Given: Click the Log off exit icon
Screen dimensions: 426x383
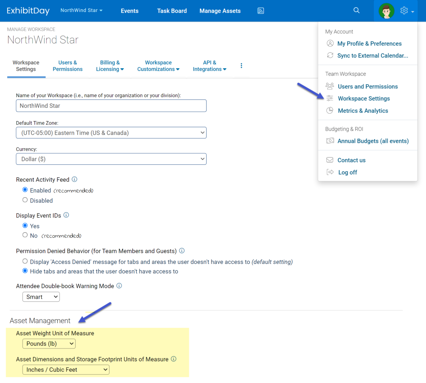Looking at the screenshot, I should pyautogui.click(x=330, y=172).
